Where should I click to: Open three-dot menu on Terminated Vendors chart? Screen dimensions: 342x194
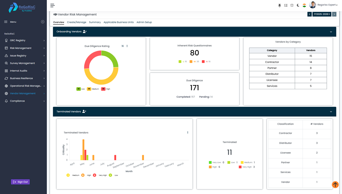(x=188, y=132)
